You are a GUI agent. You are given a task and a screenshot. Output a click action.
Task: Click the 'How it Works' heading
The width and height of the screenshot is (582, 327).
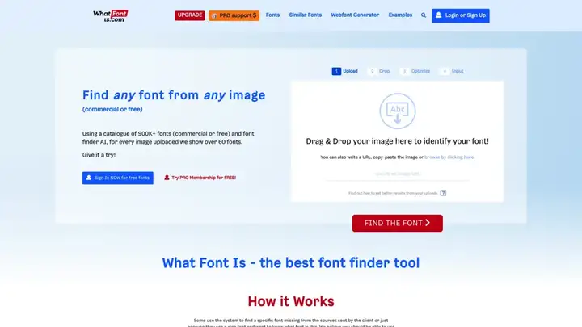pyautogui.click(x=291, y=301)
